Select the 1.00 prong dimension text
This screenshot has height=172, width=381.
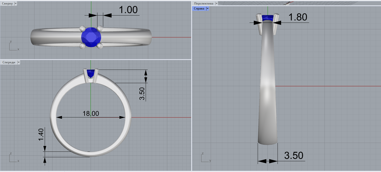click(128, 10)
